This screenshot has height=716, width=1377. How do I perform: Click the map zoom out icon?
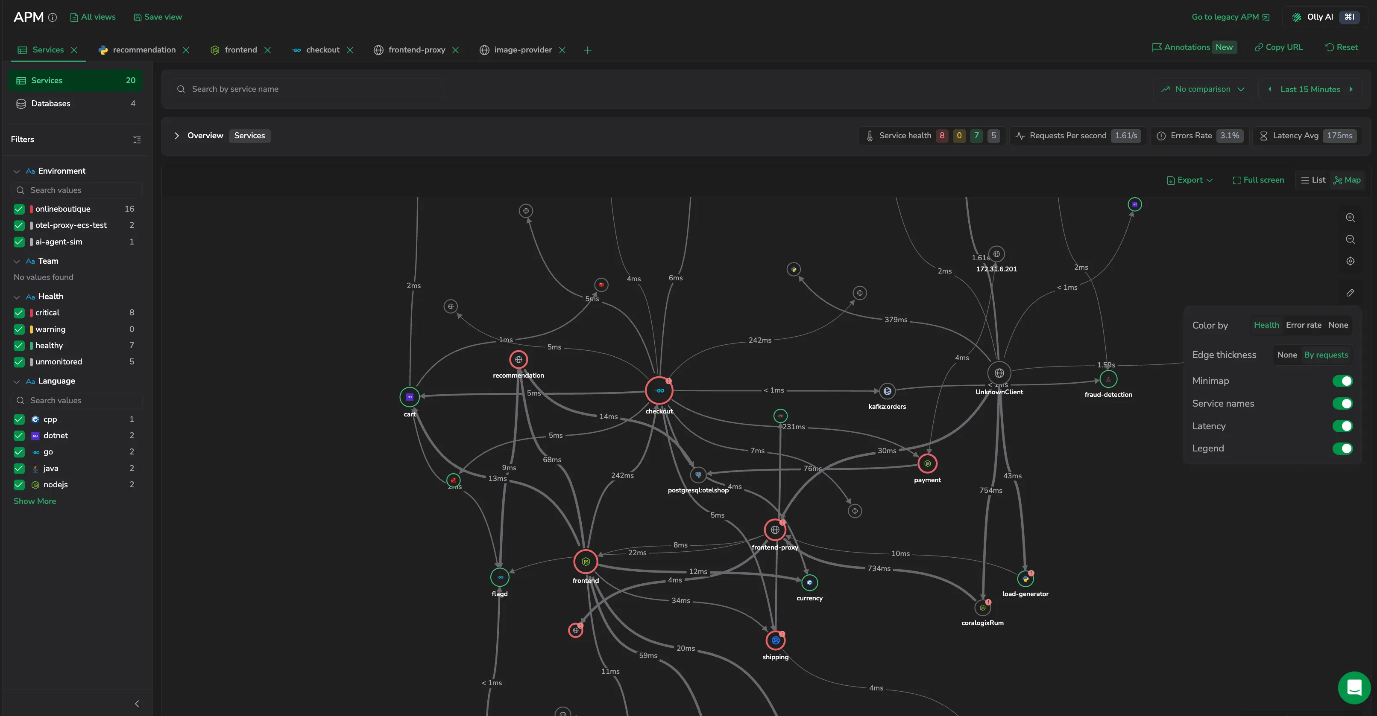coord(1350,239)
